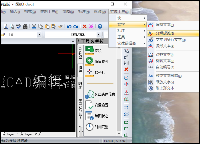This screenshot has height=144, width=200.
Task: Click the plot/print page icon
Action: coord(12,26)
